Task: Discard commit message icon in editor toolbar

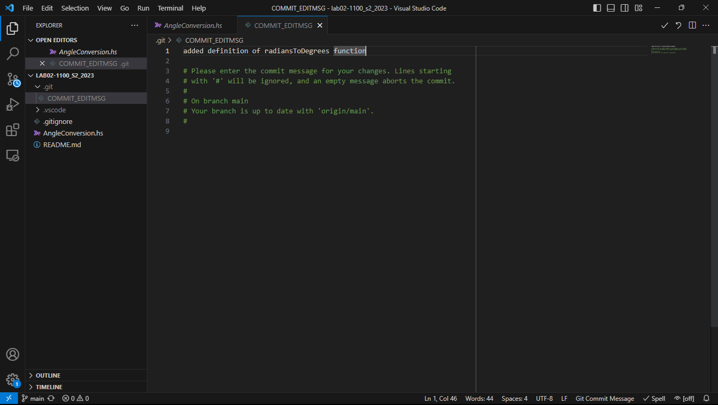Action: (x=678, y=25)
